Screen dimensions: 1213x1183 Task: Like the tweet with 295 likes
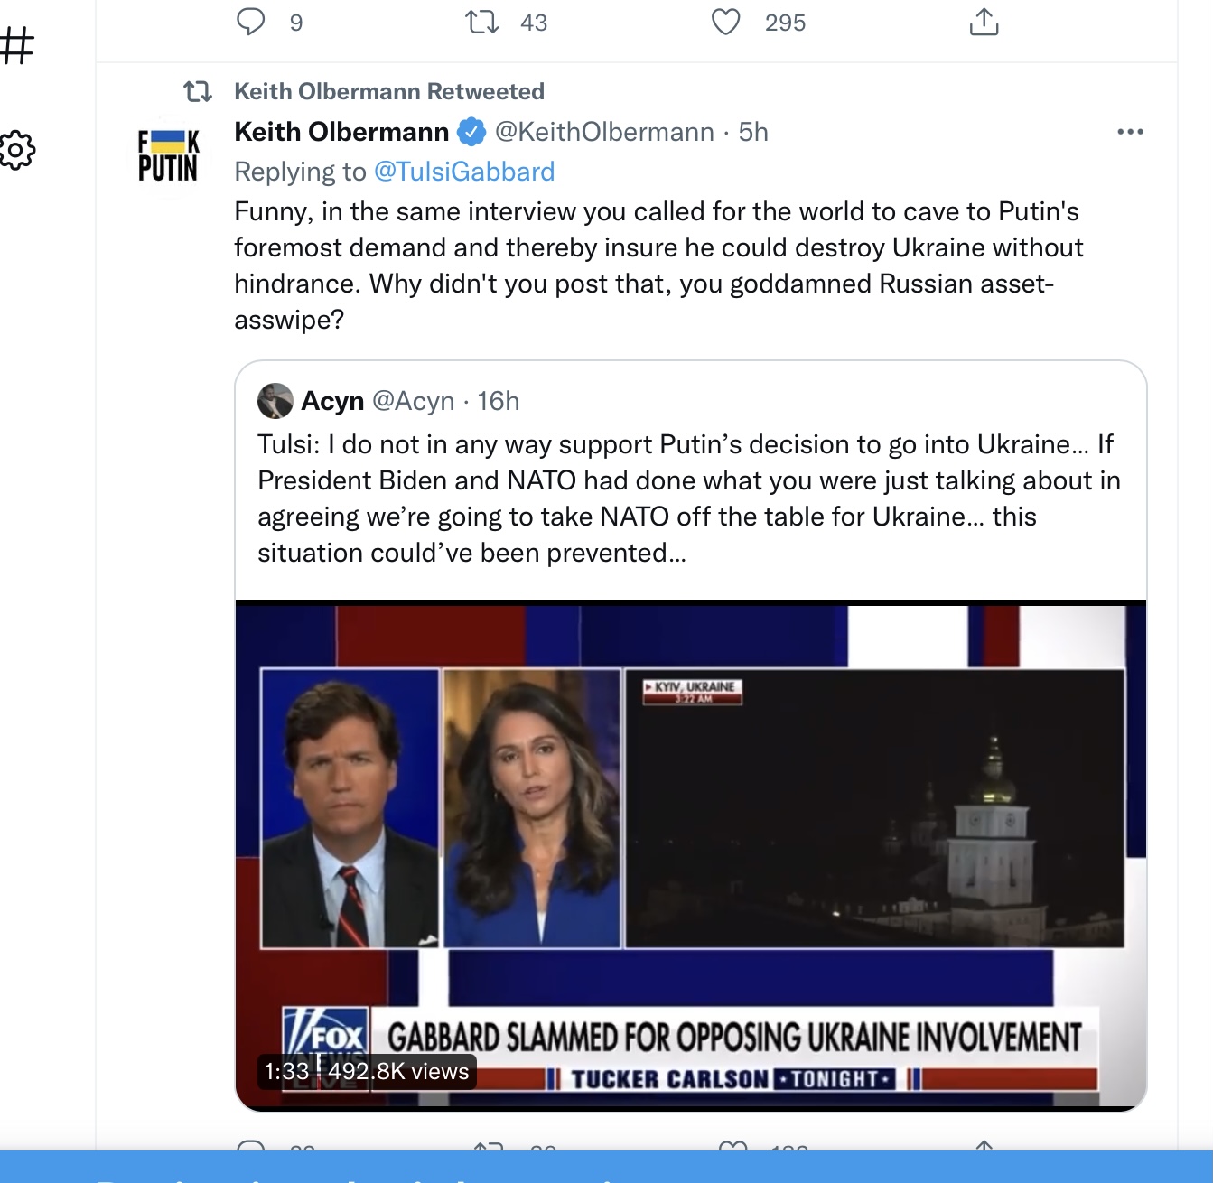click(726, 22)
